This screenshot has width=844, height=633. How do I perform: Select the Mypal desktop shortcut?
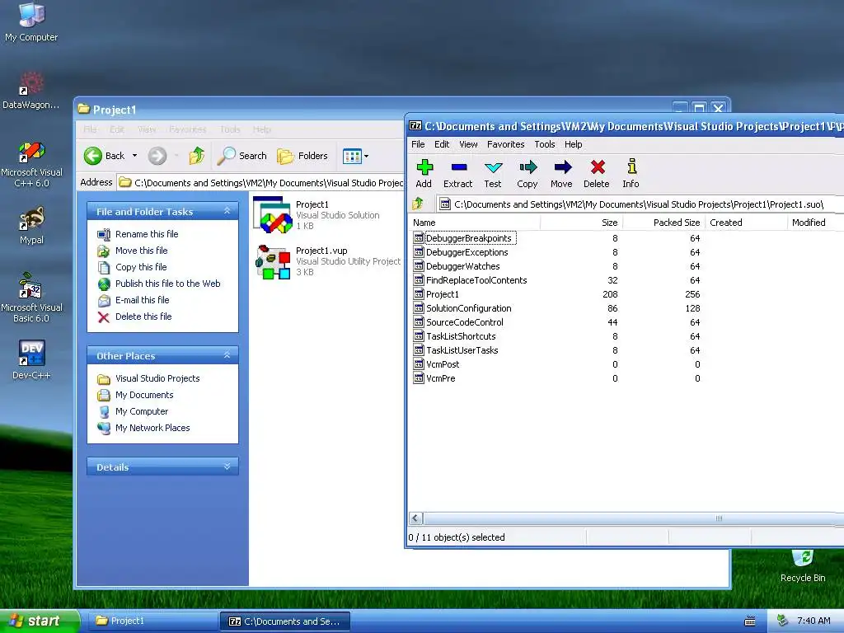coord(31,226)
